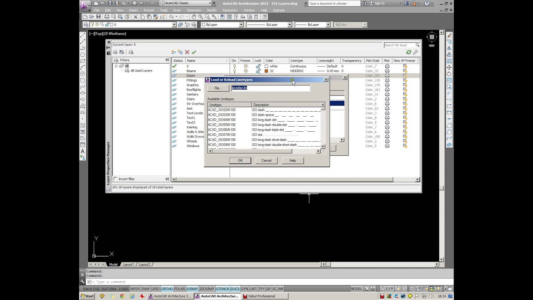Toggle Freeze sun icon for layer 0
This screenshot has height=300, width=533.
[x=246, y=66]
